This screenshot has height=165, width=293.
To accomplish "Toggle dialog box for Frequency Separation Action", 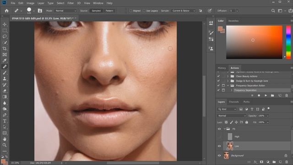I will coord(223,86).
